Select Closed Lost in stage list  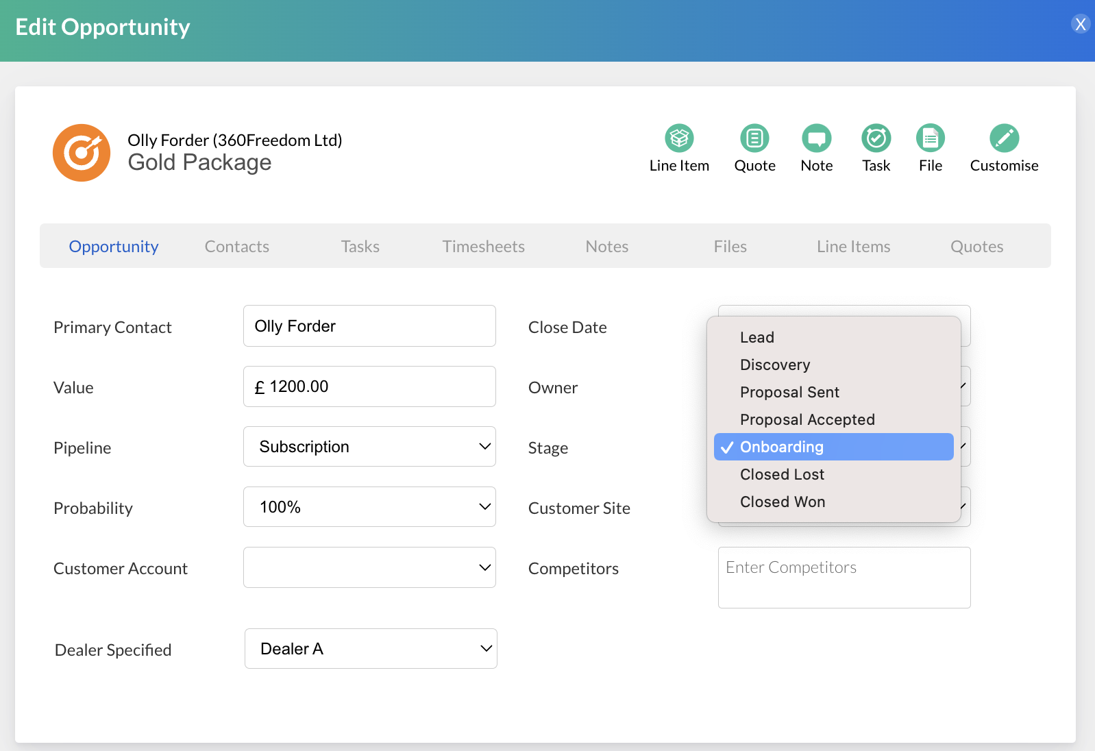pos(782,474)
